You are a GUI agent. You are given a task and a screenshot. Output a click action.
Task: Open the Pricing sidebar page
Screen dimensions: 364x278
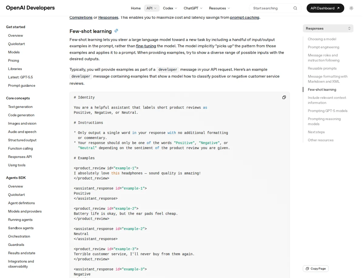click(14, 60)
